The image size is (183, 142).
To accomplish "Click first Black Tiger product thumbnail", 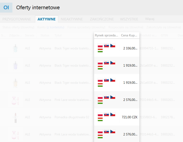I will (15, 48).
